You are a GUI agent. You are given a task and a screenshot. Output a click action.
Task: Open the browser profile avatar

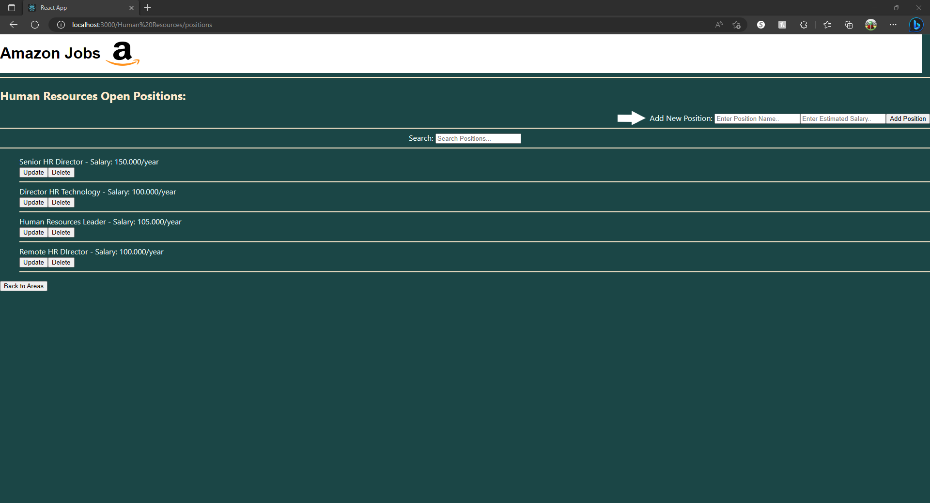click(871, 25)
